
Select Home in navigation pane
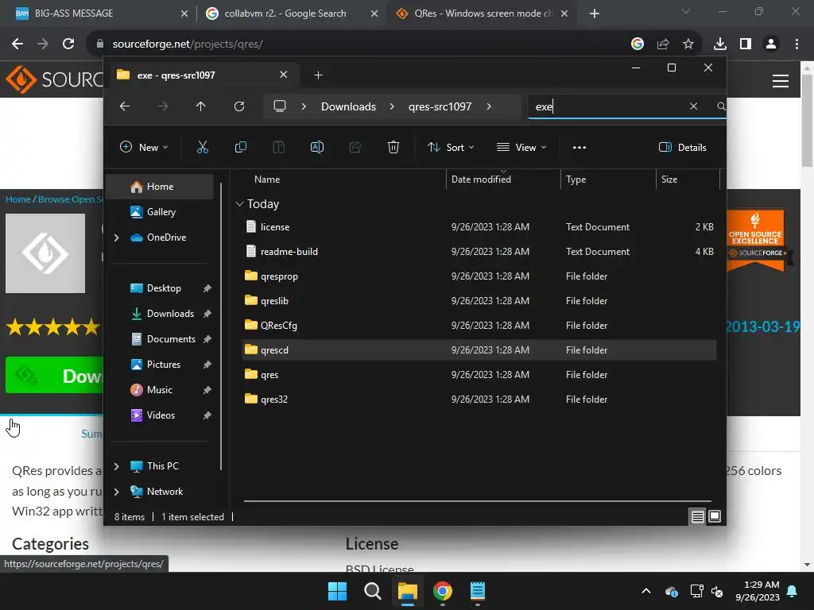(x=161, y=187)
